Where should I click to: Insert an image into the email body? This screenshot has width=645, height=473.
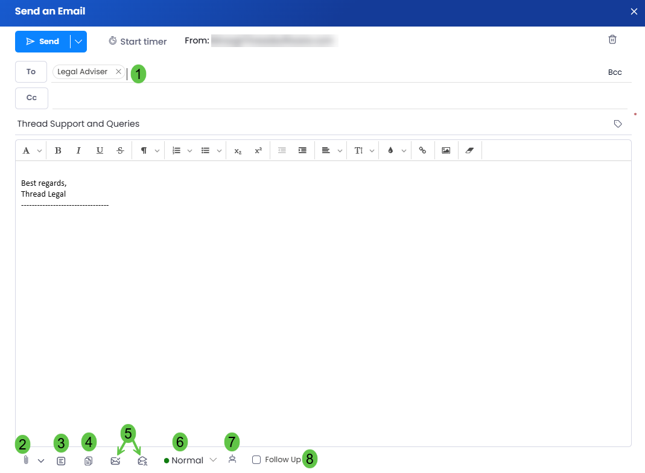pyautogui.click(x=446, y=151)
